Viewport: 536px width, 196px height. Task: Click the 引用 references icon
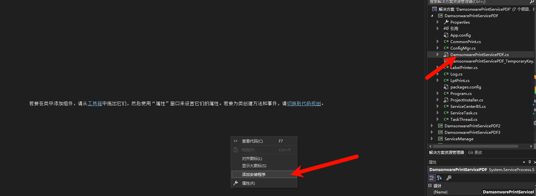(446, 29)
